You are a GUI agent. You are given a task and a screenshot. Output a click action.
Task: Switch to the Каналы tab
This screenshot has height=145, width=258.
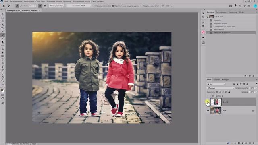coord(216,80)
